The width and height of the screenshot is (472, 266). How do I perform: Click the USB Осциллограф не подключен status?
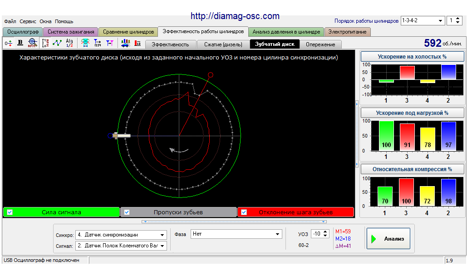pos(42,260)
